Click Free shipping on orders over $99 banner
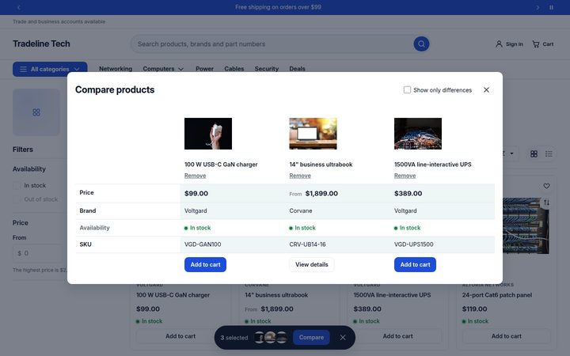 click(x=278, y=7)
